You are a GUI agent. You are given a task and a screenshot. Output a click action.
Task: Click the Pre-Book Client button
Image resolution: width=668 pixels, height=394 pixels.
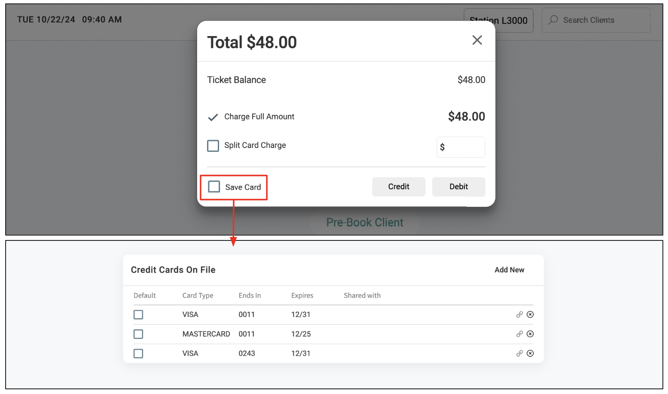pos(365,222)
